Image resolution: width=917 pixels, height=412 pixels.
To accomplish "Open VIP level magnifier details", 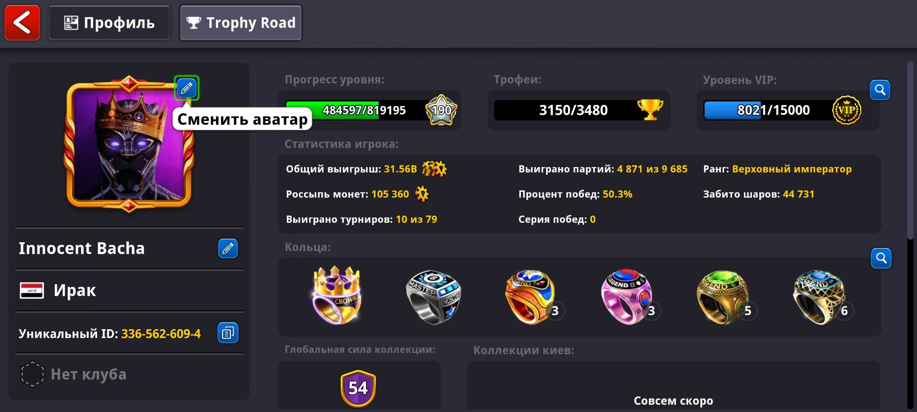I will pos(880,90).
